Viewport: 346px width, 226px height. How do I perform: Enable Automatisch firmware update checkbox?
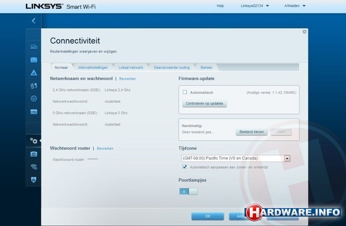[x=185, y=92]
